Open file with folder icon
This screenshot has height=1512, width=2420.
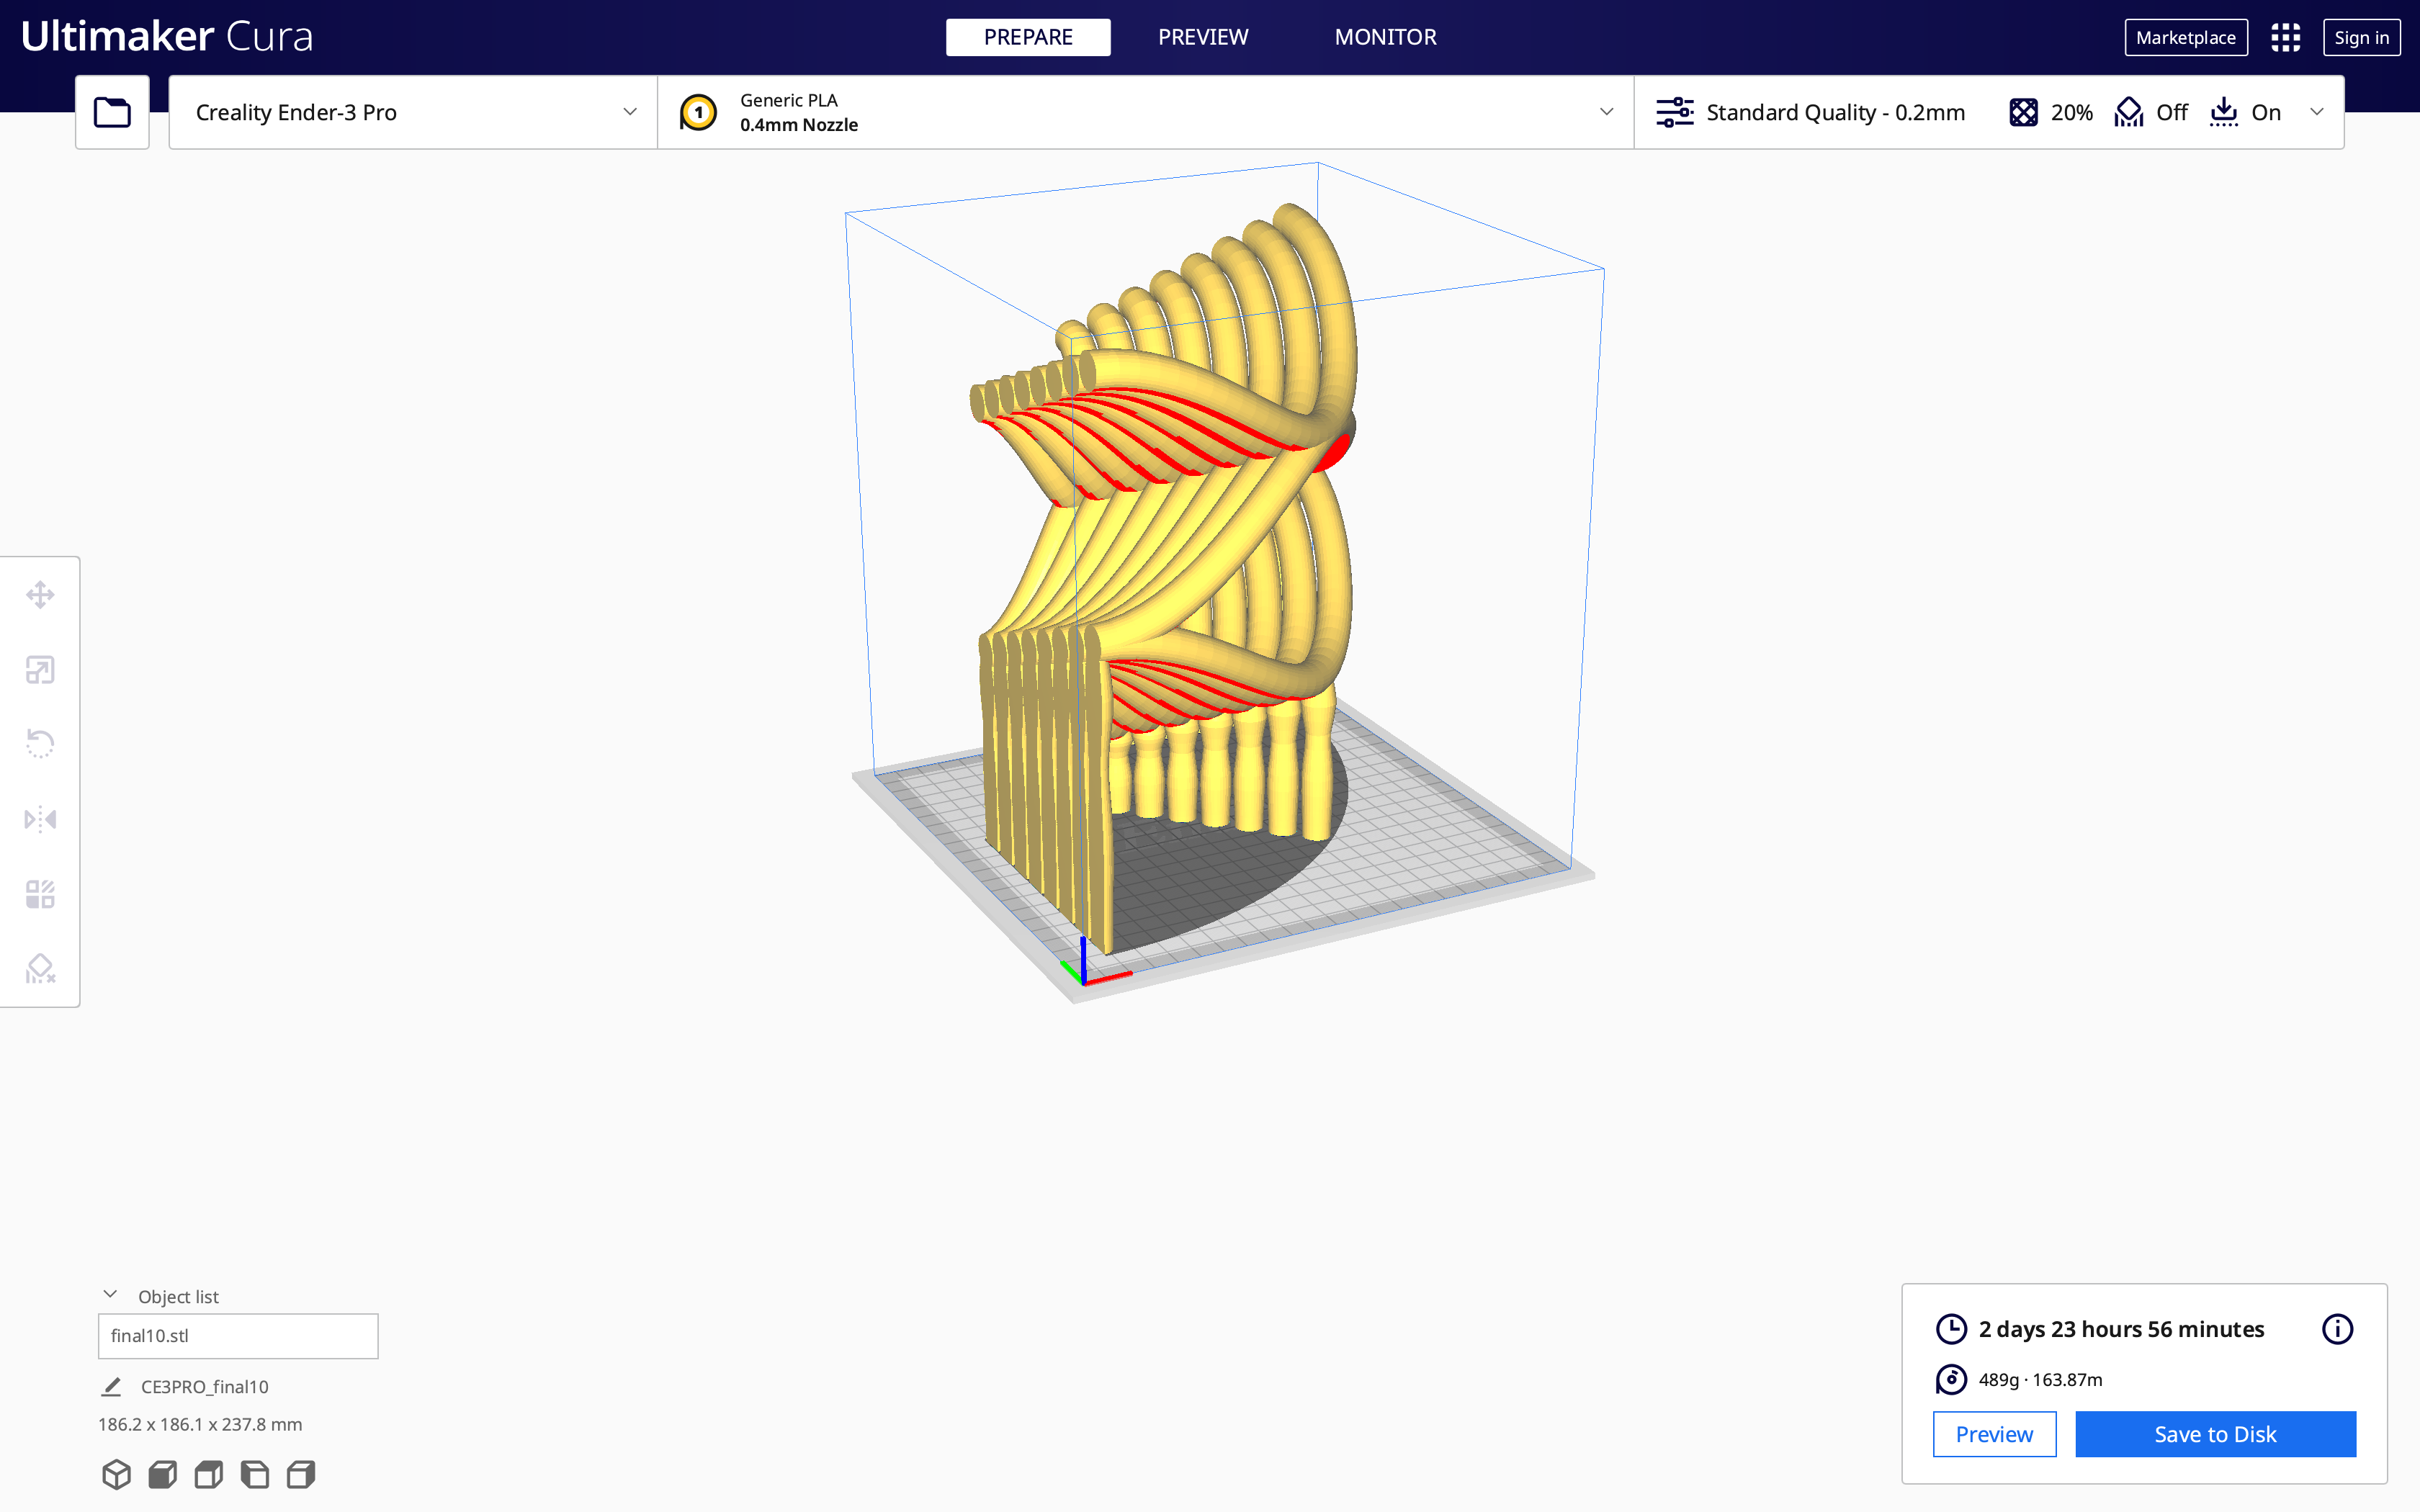pos(112,112)
